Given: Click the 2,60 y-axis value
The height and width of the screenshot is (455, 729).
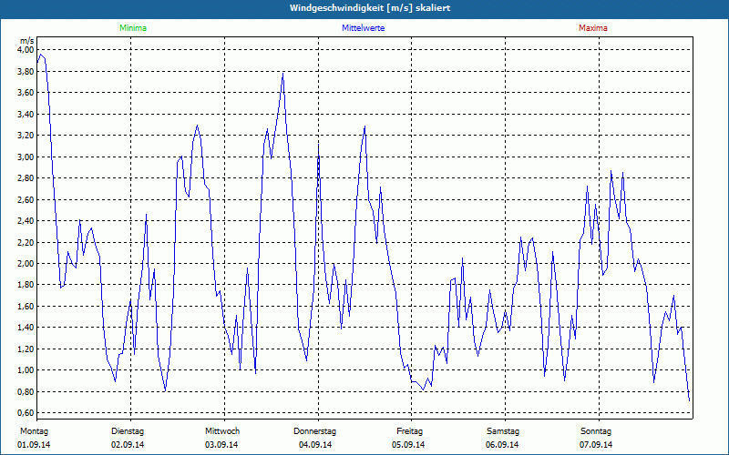Looking at the screenshot, I should [x=26, y=199].
